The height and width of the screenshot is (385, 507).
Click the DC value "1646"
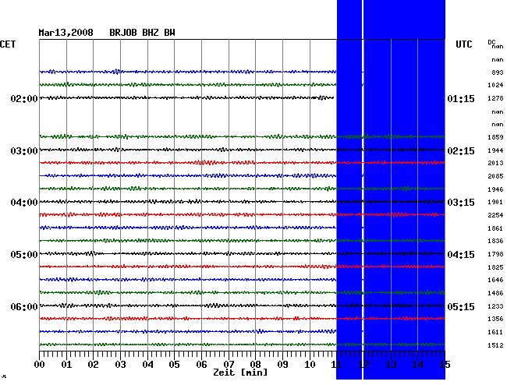coord(495,280)
